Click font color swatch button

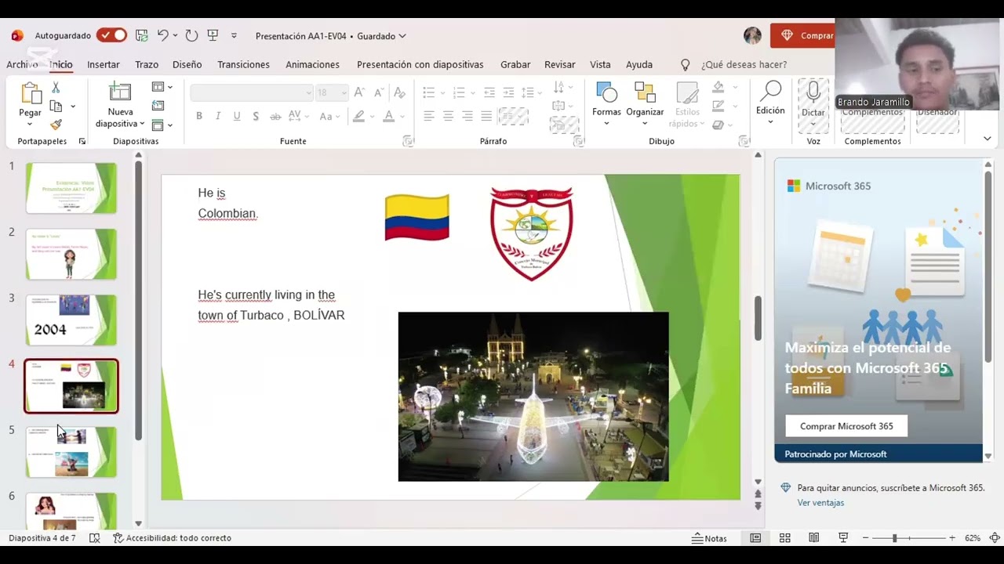pyautogui.click(x=387, y=116)
